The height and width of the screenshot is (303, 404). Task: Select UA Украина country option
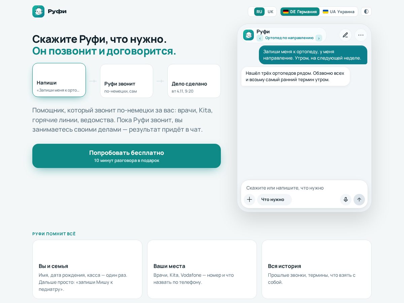(x=339, y=11)
